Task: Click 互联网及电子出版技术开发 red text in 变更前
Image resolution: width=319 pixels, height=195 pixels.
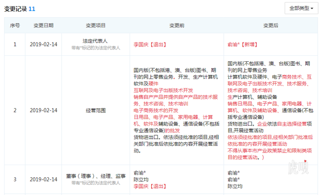Action: point(163,90)
